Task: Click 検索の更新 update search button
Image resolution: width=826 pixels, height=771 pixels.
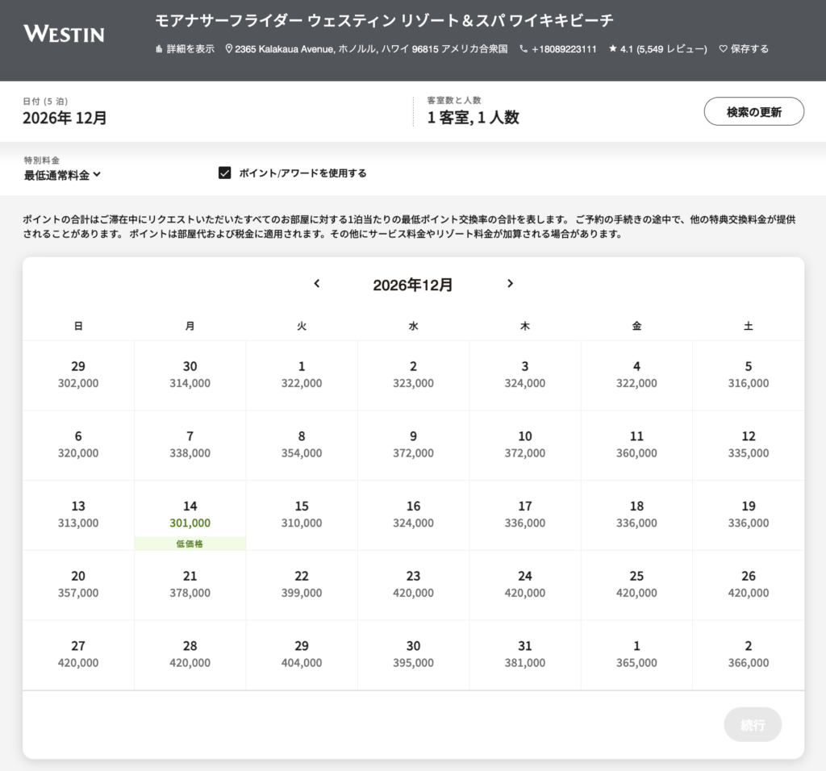Action: 754,111
